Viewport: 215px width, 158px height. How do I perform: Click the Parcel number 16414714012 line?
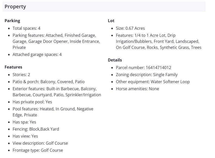143,68
